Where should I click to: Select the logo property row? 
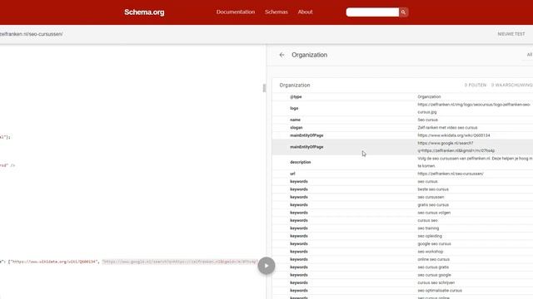(x=402, y=109)
